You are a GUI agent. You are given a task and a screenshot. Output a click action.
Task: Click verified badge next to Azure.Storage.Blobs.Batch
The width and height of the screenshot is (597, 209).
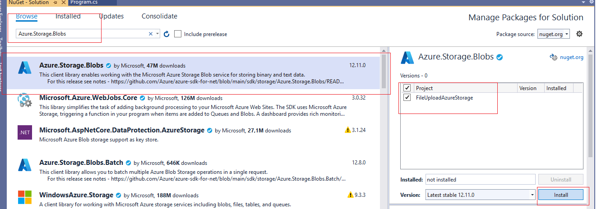(128, 163)
